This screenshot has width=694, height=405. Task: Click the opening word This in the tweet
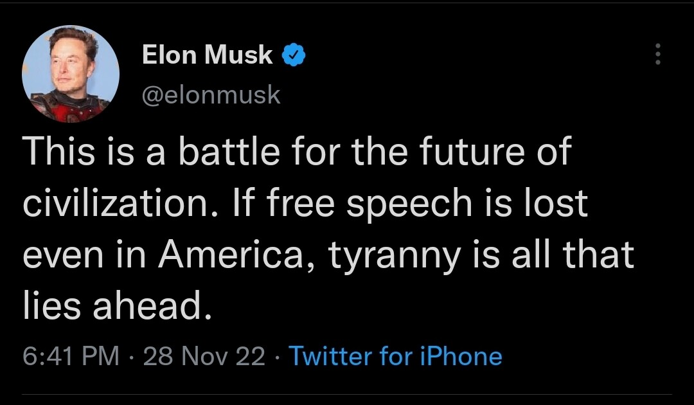(57, 153)
